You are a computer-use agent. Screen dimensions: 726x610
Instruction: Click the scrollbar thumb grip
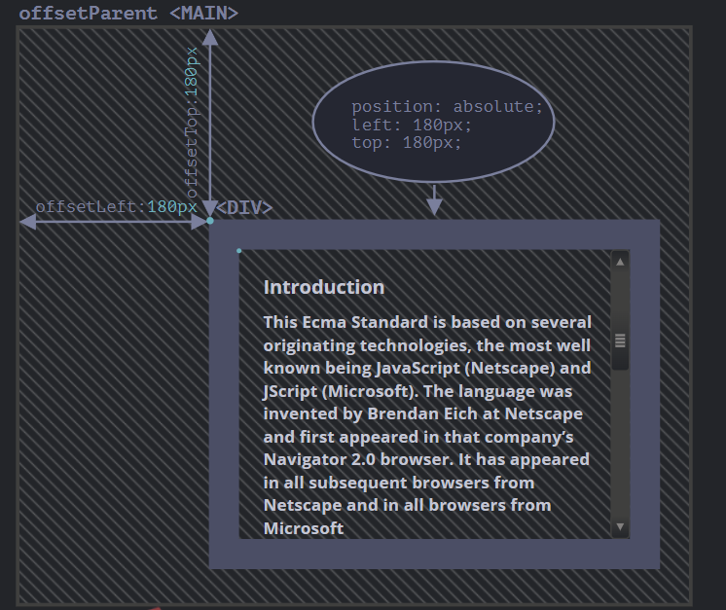click(x=620, y=341)
